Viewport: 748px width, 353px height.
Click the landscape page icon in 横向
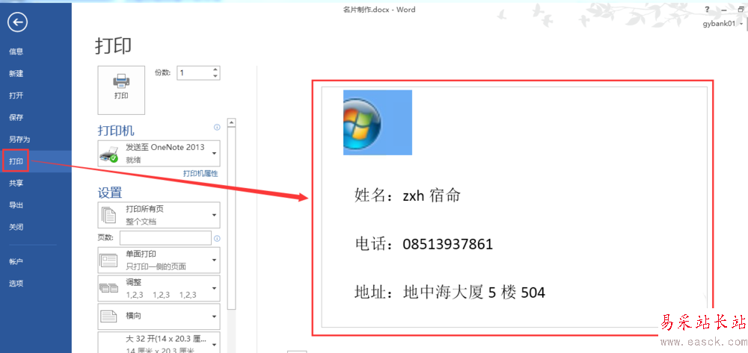pos(108,316)
